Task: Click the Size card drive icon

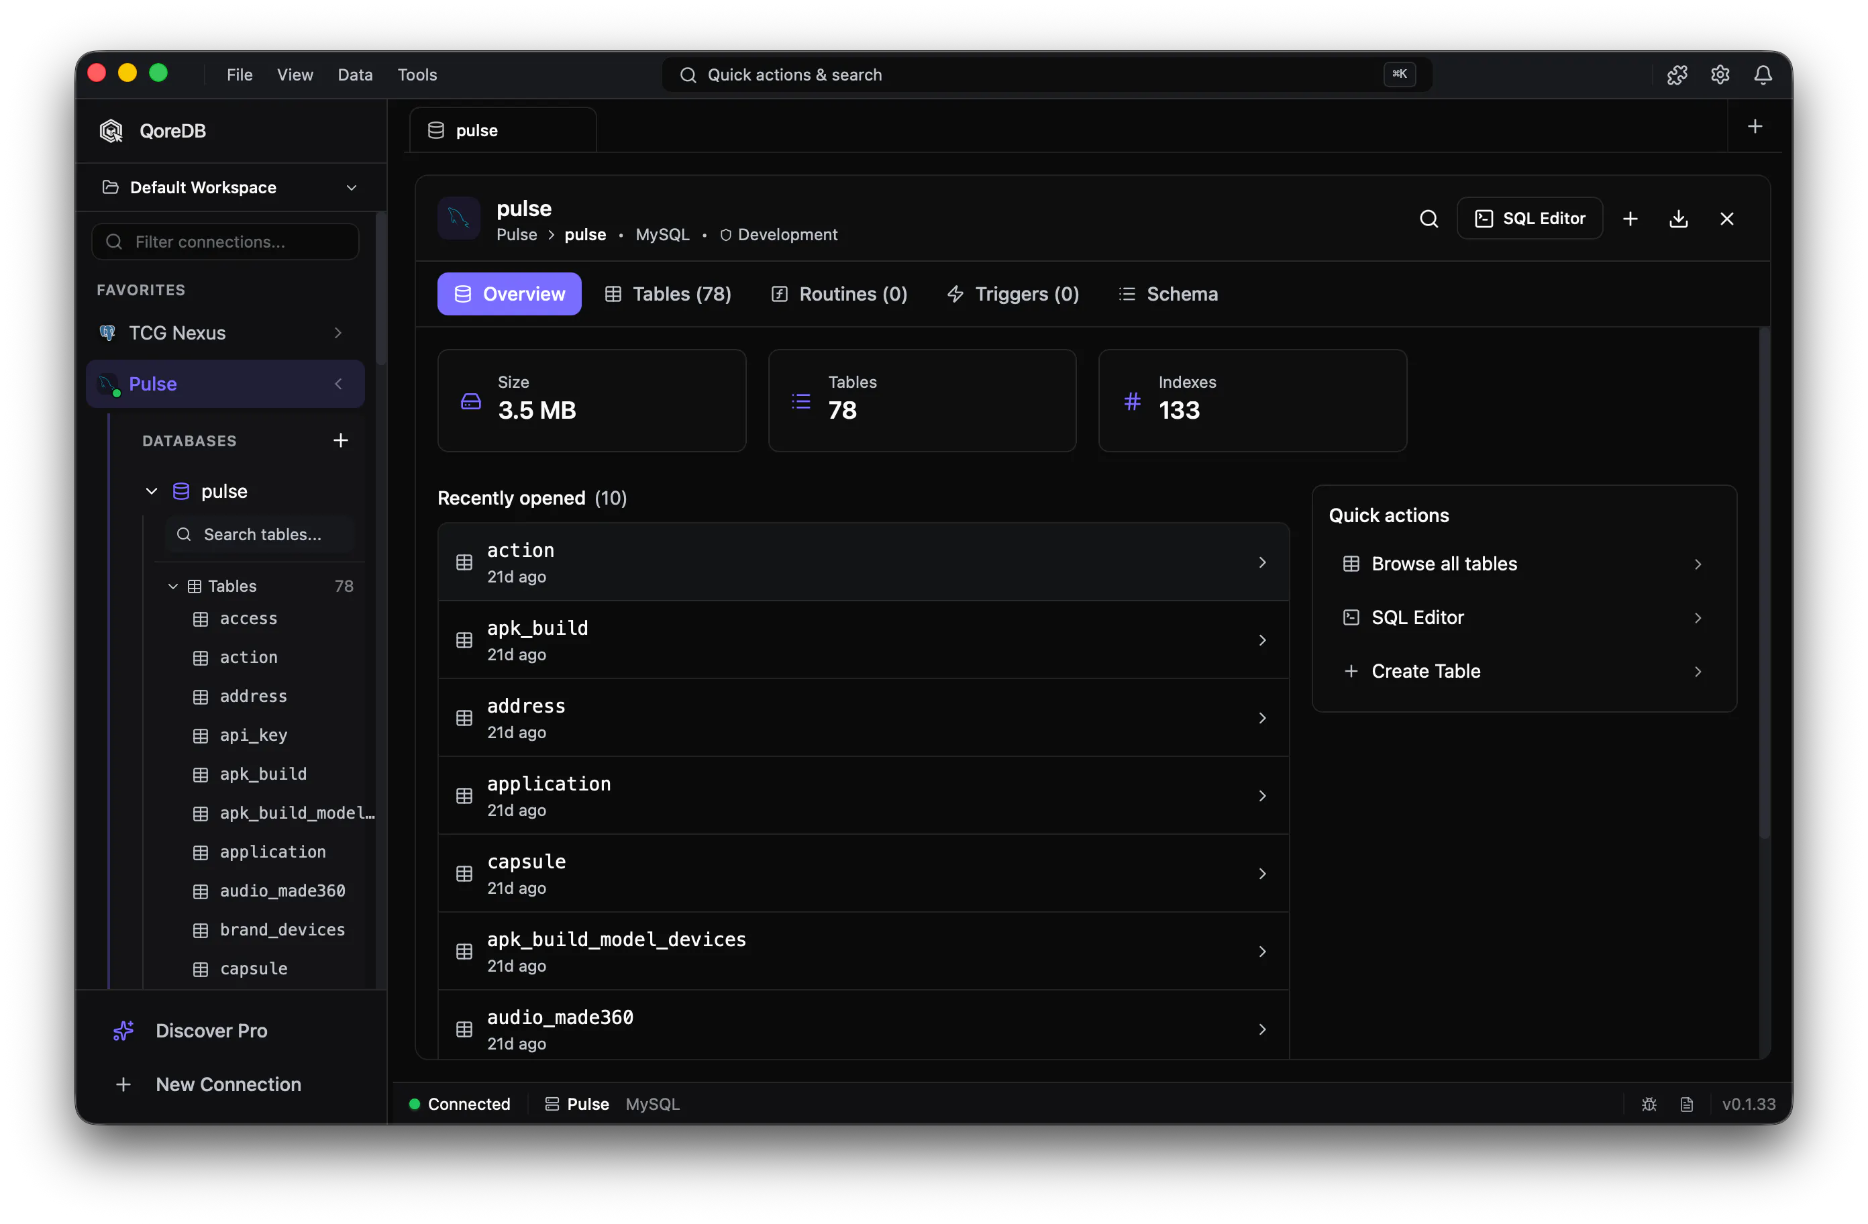Action: (x=471, y=401)
